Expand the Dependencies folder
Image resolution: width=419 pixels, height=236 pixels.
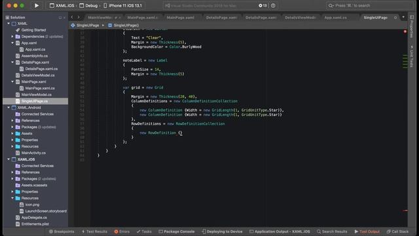pyautogui.click(x=12, y=37)
